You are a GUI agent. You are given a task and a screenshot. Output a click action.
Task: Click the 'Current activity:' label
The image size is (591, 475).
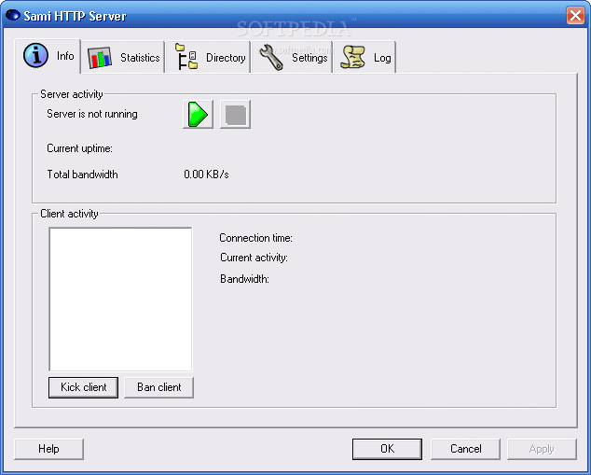[254, 258]
